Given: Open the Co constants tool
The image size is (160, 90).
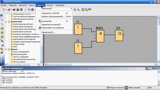Looking at the screenshot, I should tap(2, 28).
